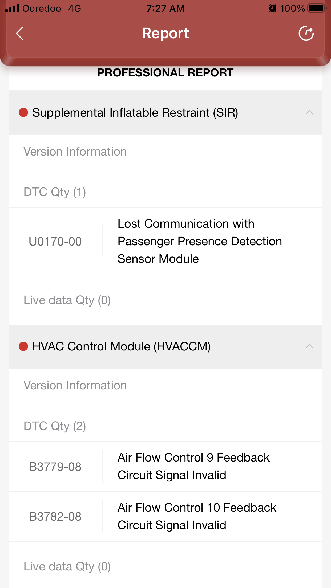Tap Air Flow Control 10 Feedback description
Viewport: 331px width, 588px height.
pyautogui.click(x=197, y=516)
